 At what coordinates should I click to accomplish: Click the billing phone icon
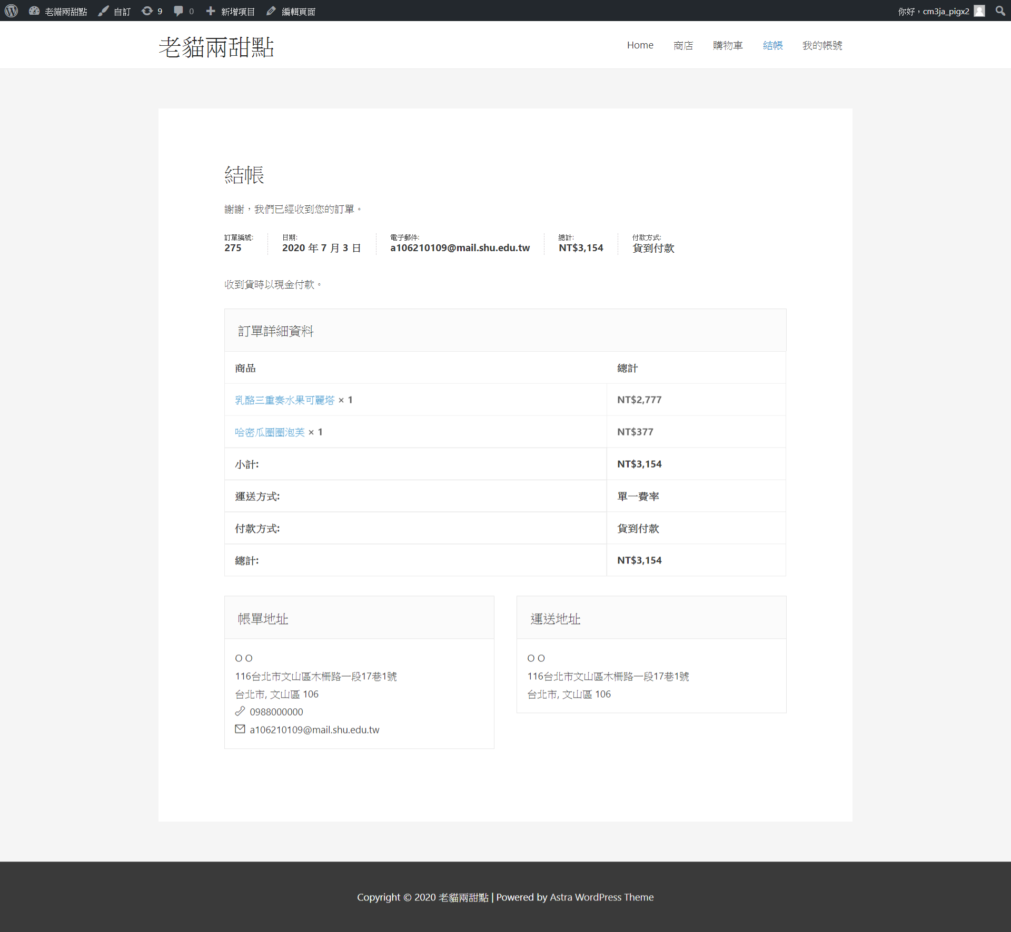[240, 711]
